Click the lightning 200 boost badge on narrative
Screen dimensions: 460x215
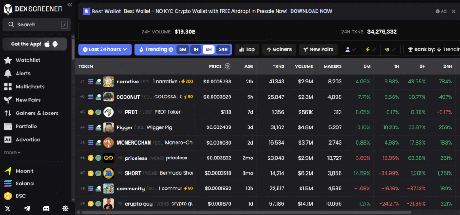tap(187, 82)
